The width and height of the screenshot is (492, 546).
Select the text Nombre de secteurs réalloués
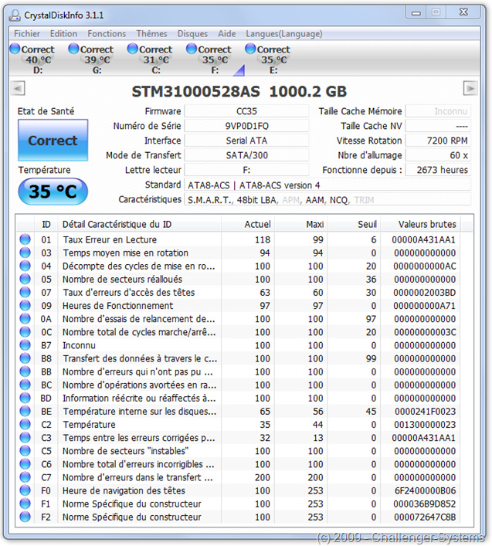(122, 280)
